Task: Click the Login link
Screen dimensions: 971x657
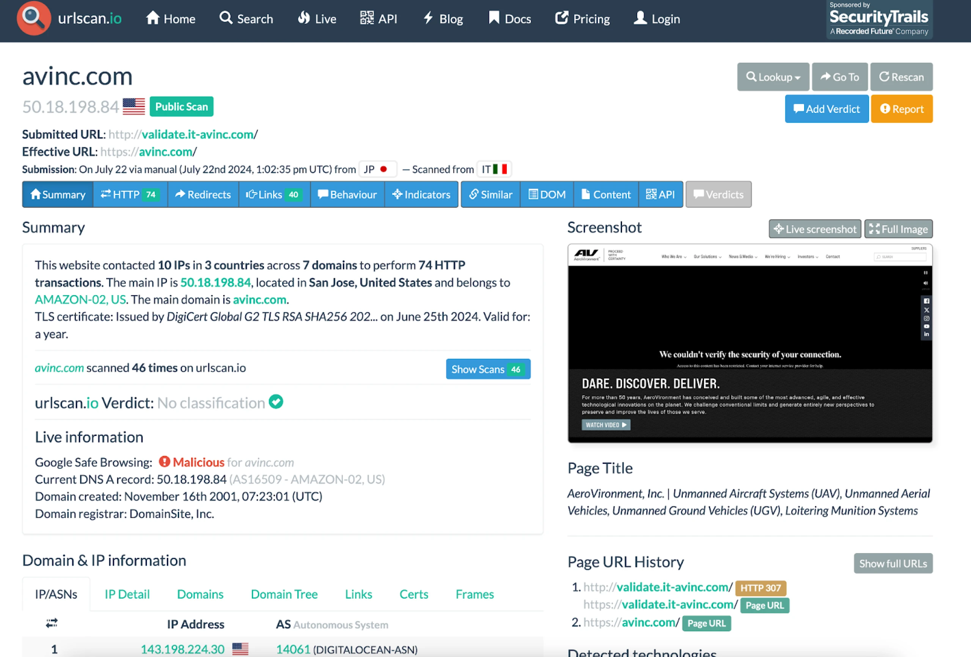Action: (x=657, y=19)
